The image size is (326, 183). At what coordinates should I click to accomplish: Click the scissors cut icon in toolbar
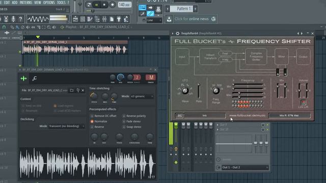coord(6,19)
